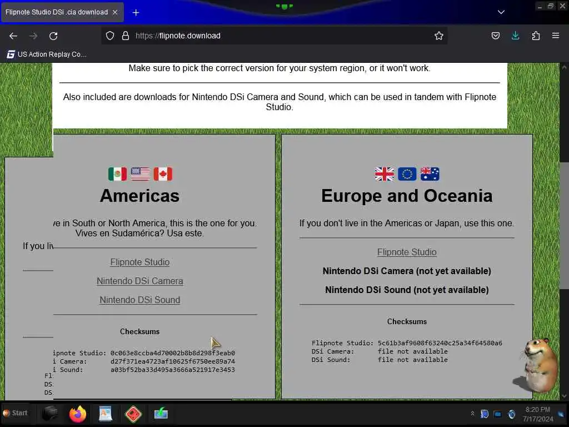Click the flipnote.download address bar
The image size is (569, 427).
tap(274, 36)
